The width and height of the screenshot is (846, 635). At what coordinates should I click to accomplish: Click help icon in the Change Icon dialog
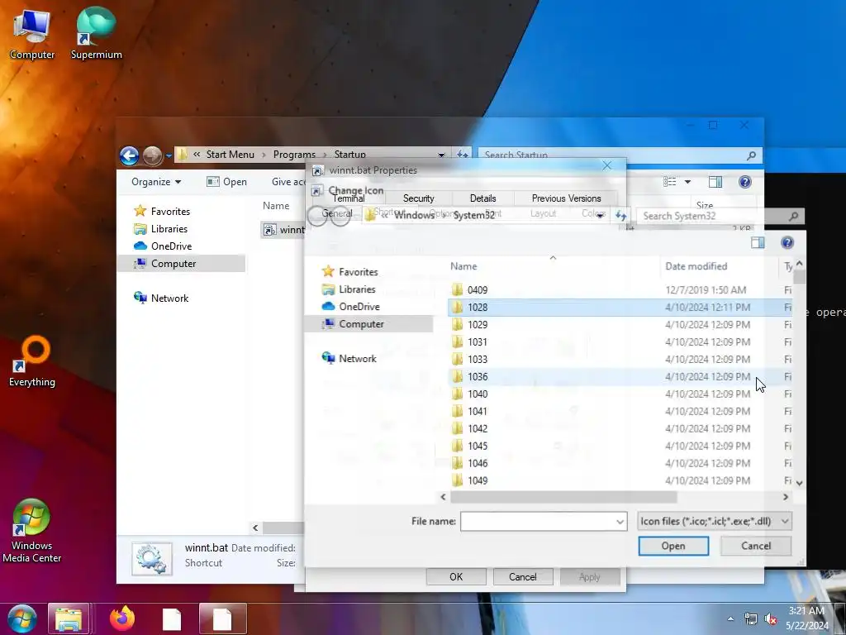coord(787,242)
